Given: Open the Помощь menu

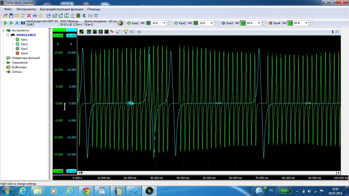Looking at the screenshot, I should (x=94, y=9).
